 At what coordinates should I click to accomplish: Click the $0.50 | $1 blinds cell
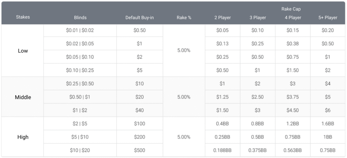pyautogui.click(x=80, y=97)
